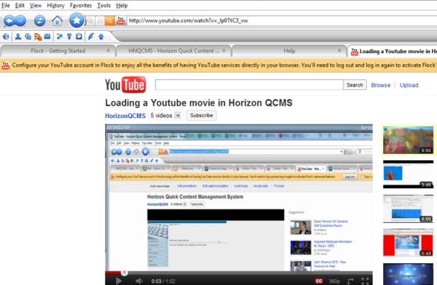Open the Media Bar icon
This screenshot has height=285, width=437.
(x=28, y=36)
